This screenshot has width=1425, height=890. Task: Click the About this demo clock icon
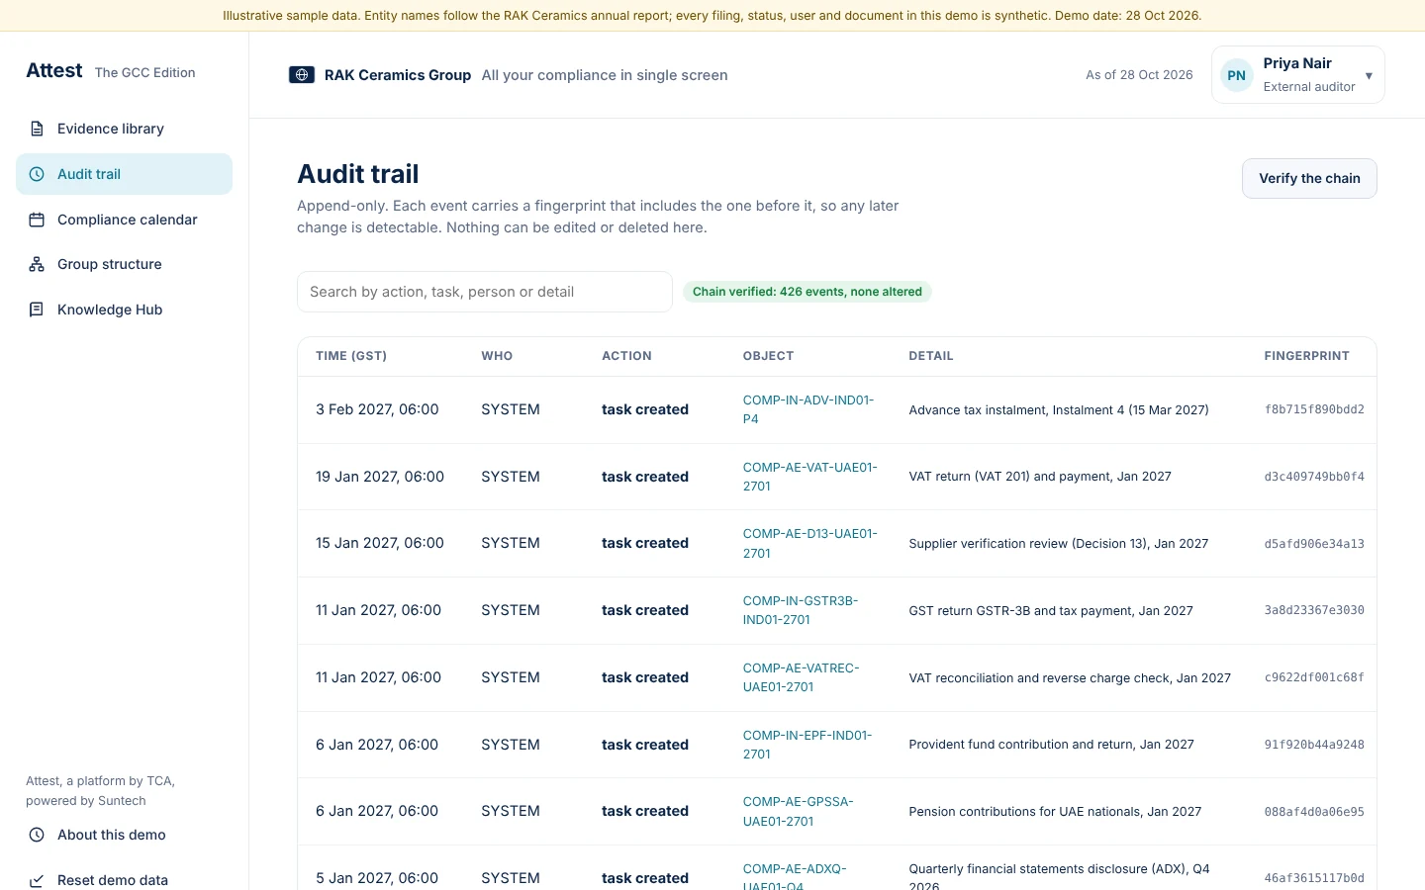37,835
